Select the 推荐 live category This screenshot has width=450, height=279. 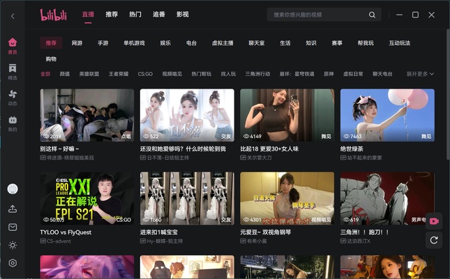point(51,43)
